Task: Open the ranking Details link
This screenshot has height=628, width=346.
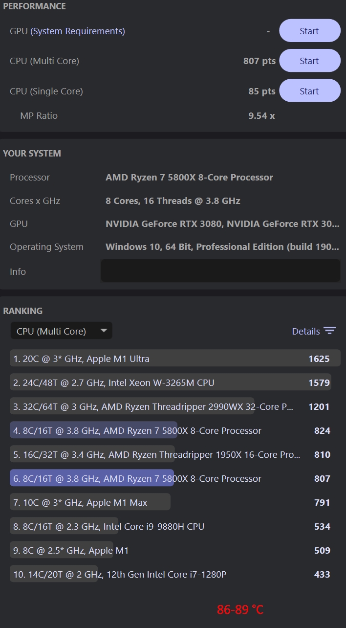Action: (305, 331)
